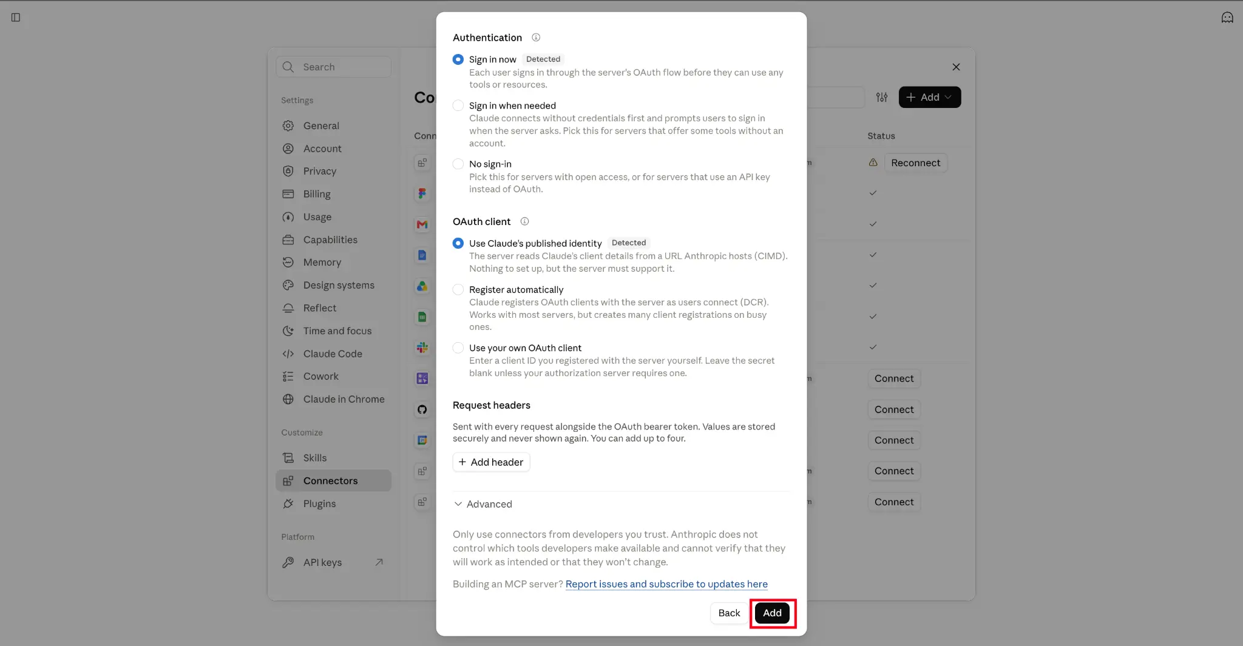Select Sign in when needed option
This screenshot has height=646, width=1243.
458,106
